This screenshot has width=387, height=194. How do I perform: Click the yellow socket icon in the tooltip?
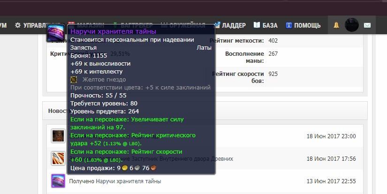74,80
